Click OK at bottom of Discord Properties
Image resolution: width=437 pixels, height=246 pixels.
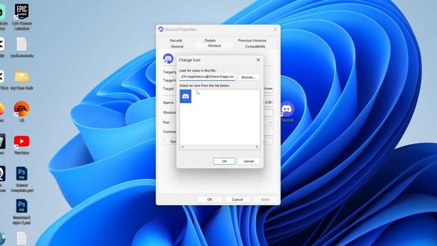click(x=210, y=200)
